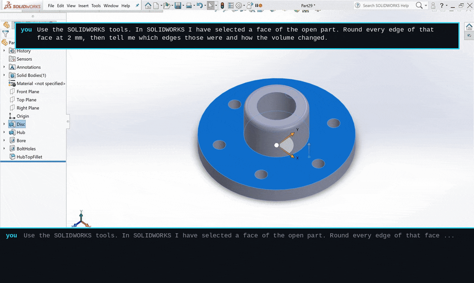
Task: Select the HubTopFillet feature
Action: point(29,157)
